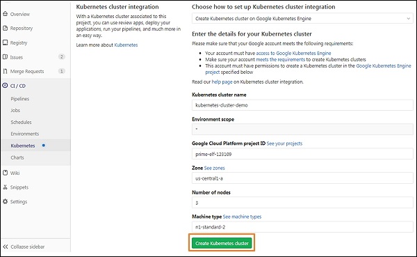Click Choose how to set up heading
This screenshot has width=417, height=257.
[x=263, y=7]
